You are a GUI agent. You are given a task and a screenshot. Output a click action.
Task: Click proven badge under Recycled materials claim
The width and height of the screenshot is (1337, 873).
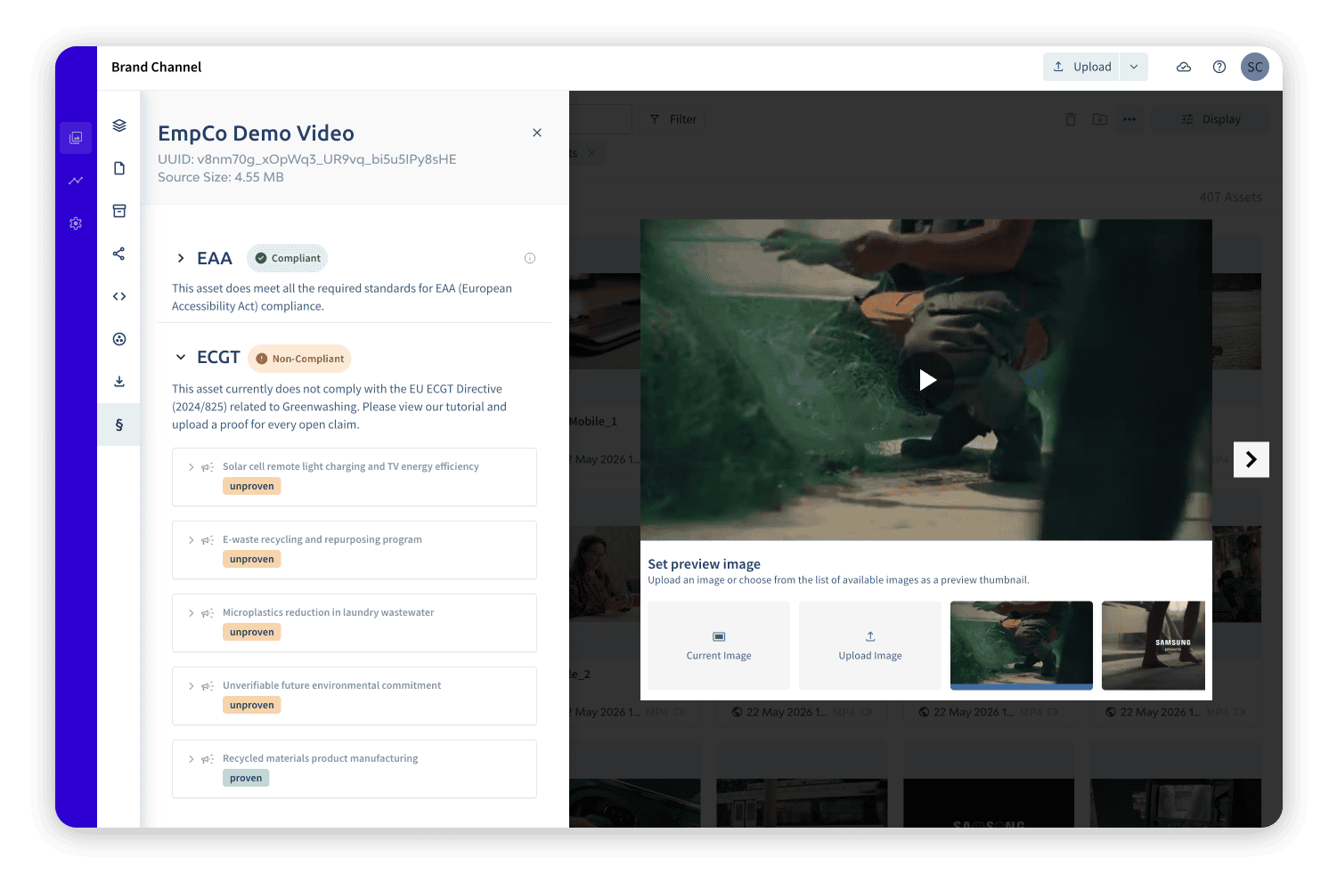(x=246, y=778)
